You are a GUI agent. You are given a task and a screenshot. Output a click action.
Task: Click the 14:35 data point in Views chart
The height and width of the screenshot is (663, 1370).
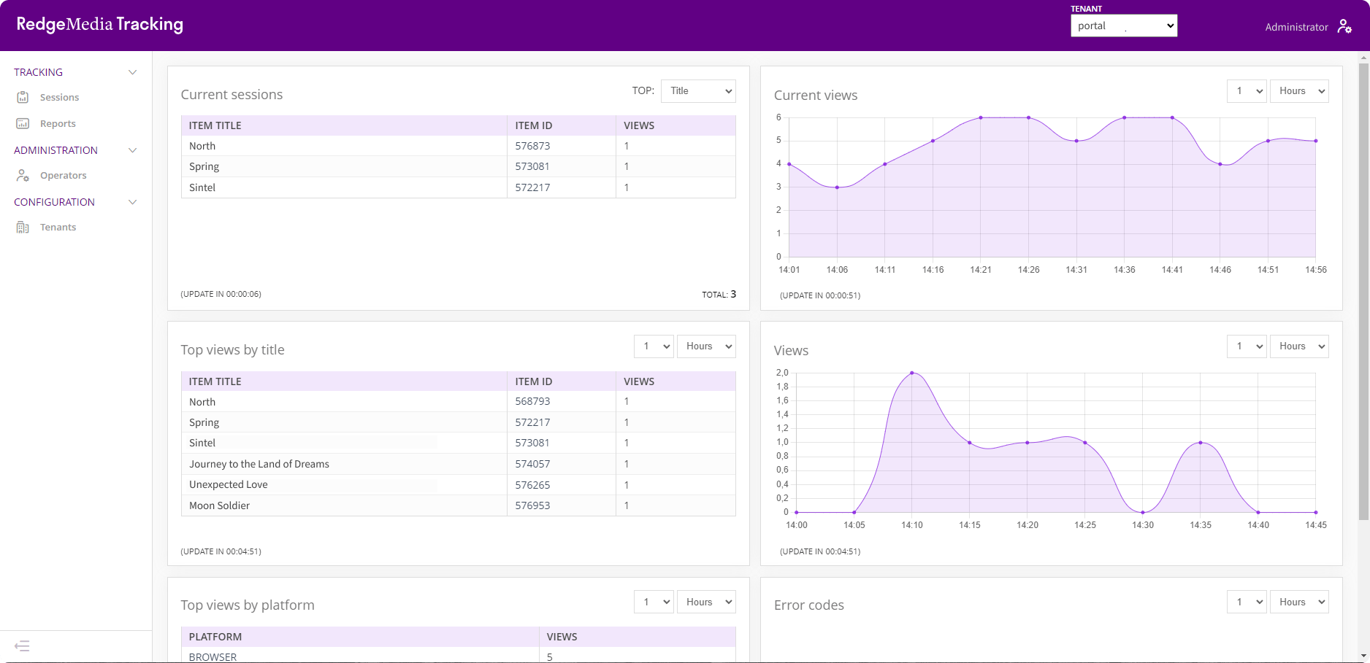(1201, 443)
